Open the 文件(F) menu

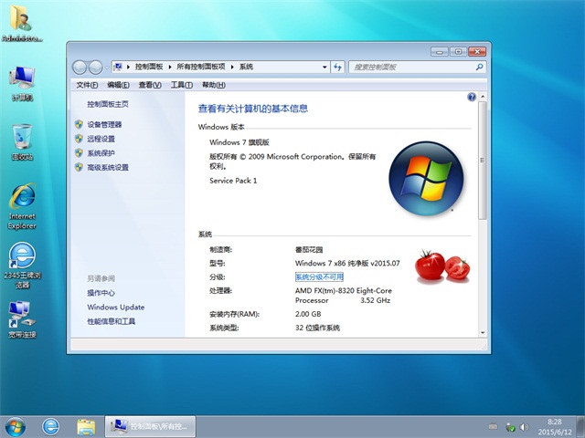pyautogui.click(x=87, y=85)
